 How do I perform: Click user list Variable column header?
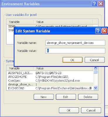coord(20,22)
